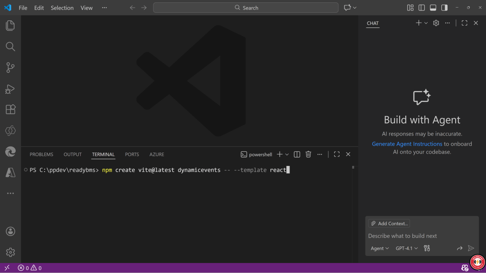Toggle the primary side bar visibility
Image resolution: width=486 pixels, height=273 pixels.
click(422, 8)
